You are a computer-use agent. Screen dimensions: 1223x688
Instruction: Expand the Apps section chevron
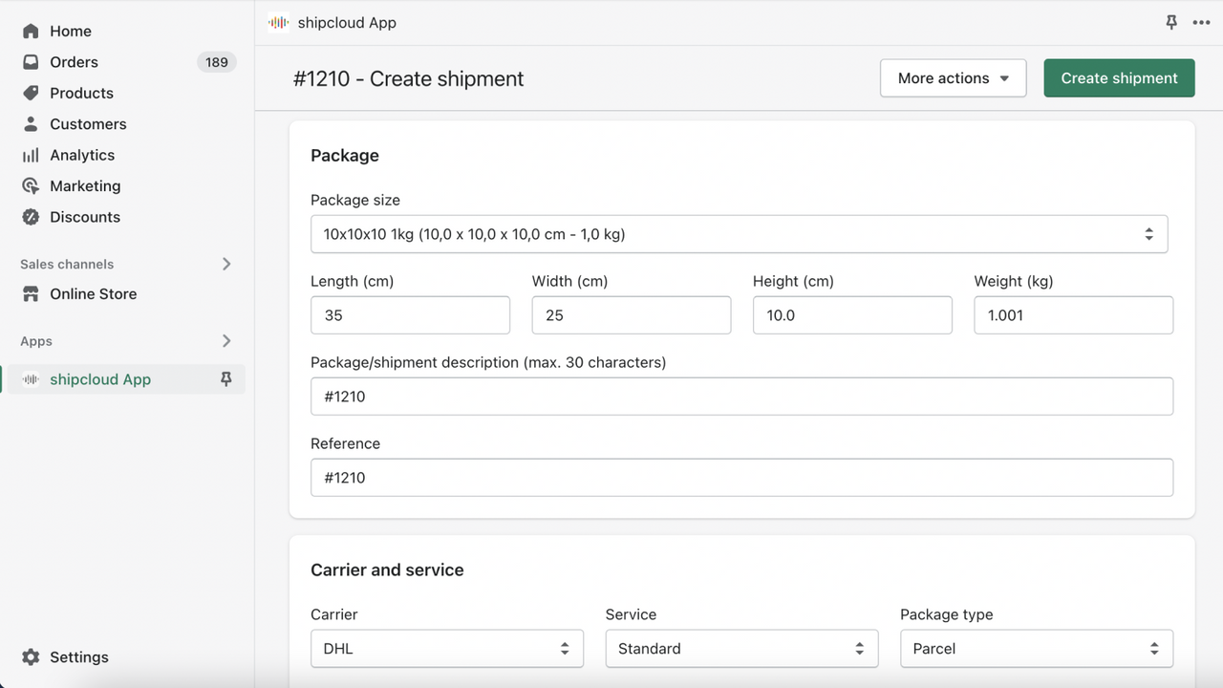pos(226,341)
